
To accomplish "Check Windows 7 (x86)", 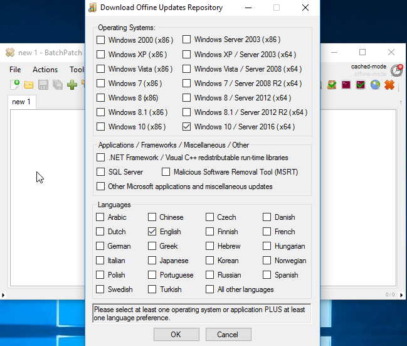I will (x=101, y=84).
